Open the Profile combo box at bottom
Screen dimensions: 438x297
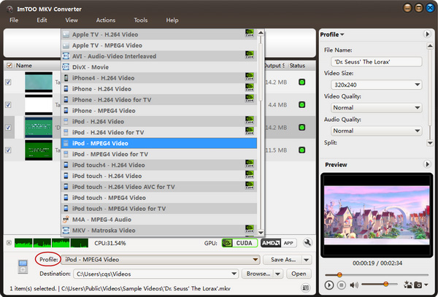coord(161,260)
